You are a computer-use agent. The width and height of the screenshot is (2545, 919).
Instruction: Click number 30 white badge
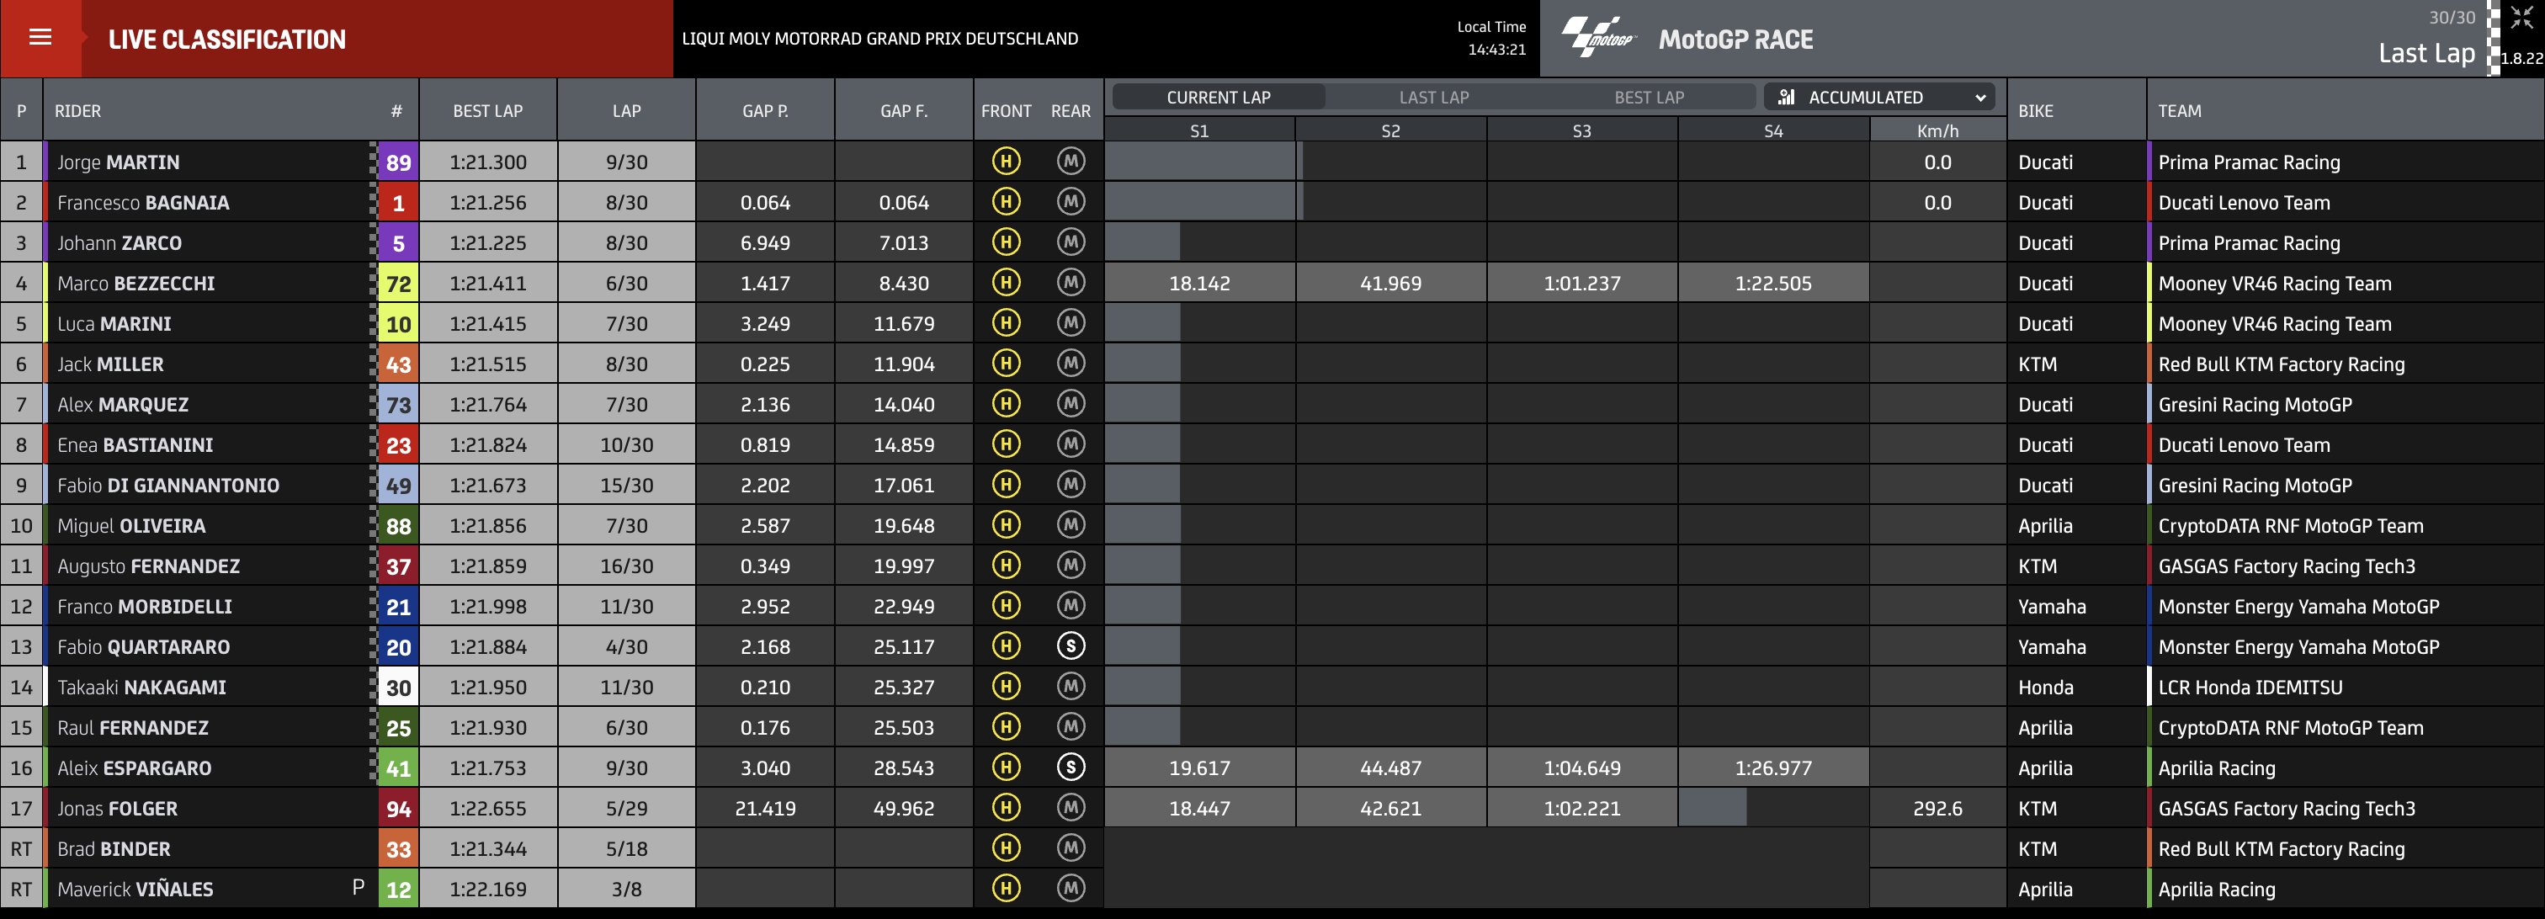398,687
